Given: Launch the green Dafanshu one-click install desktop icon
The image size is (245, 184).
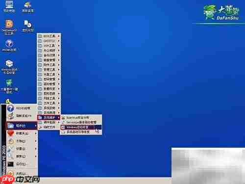Looking at the screenshot, I should 9,86.
